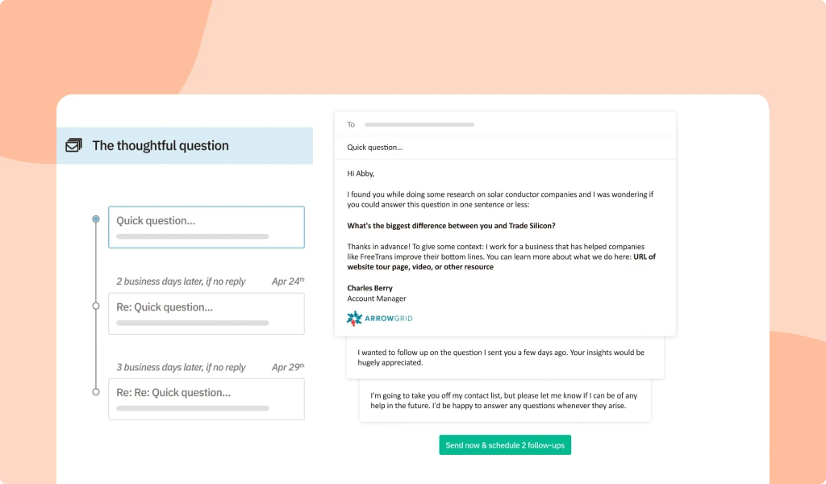Select the 'take you off my contact list' preview card
Viewport: 826px width, 484px height.
(507, 401)
